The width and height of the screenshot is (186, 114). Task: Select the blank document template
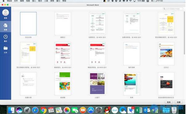28,23
